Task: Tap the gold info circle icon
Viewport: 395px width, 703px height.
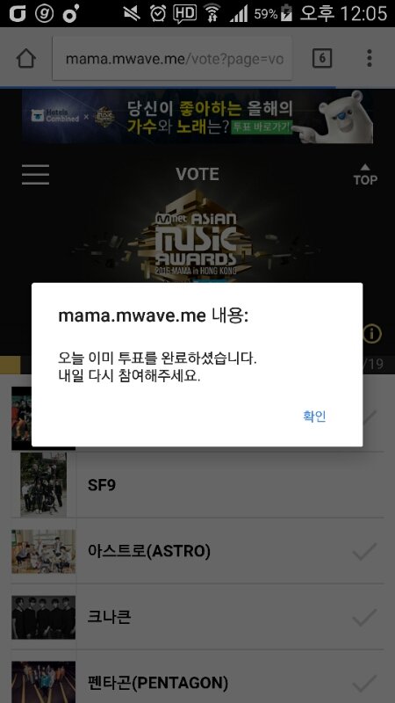Action: tap(371, 334)
